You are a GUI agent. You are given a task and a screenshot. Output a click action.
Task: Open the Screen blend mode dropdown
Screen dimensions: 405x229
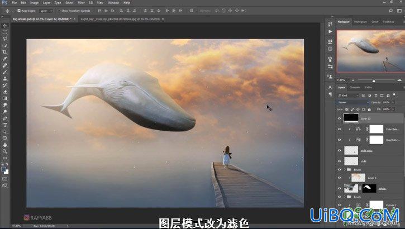click(353, 103)
